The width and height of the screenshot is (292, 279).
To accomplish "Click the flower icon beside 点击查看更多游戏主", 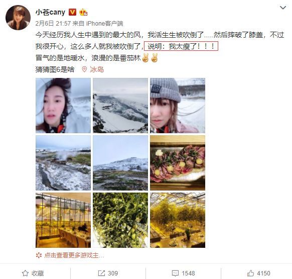I will (x=39, y=255).
